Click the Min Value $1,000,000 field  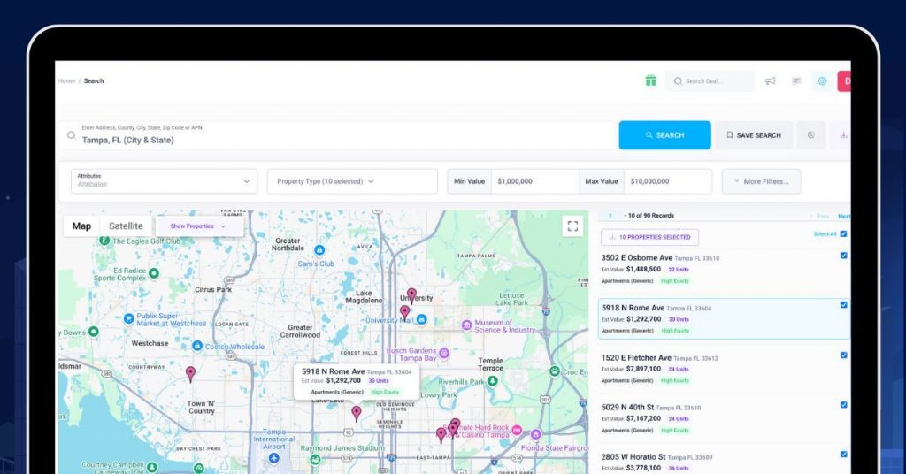click(535, 181)
